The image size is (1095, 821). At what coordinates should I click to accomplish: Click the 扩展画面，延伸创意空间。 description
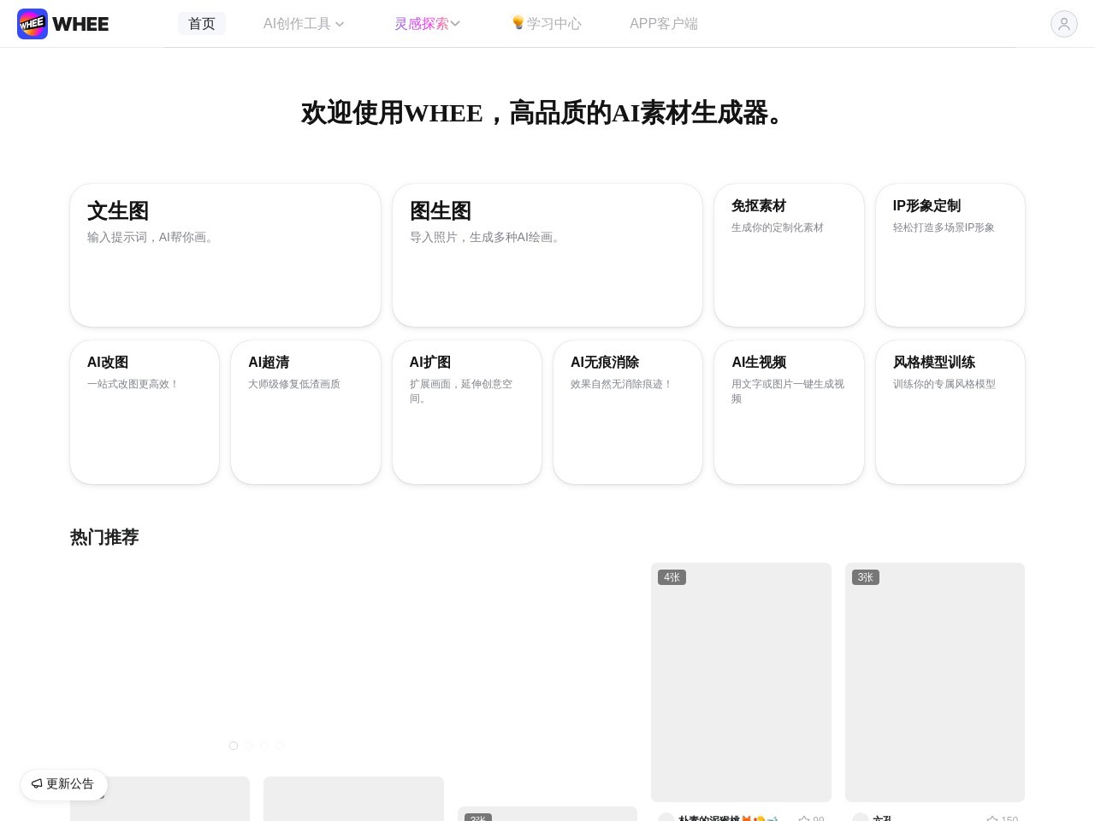click(x=461, y=391)
